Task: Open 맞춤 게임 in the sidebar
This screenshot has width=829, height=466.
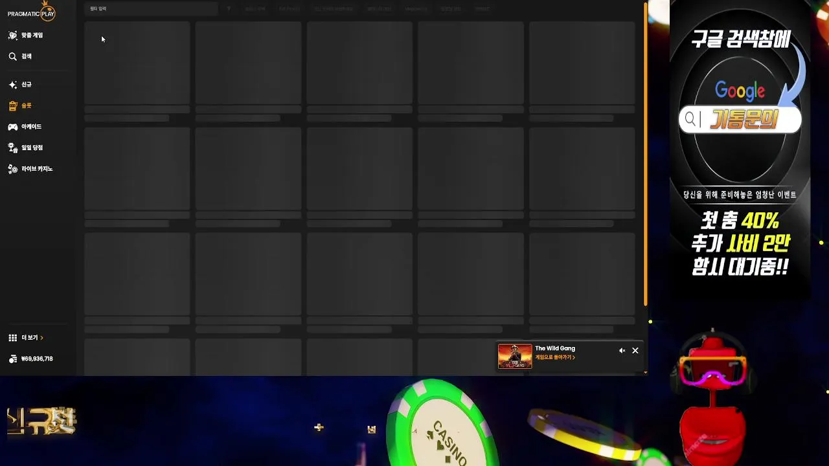Action: (x=25, y=35)
